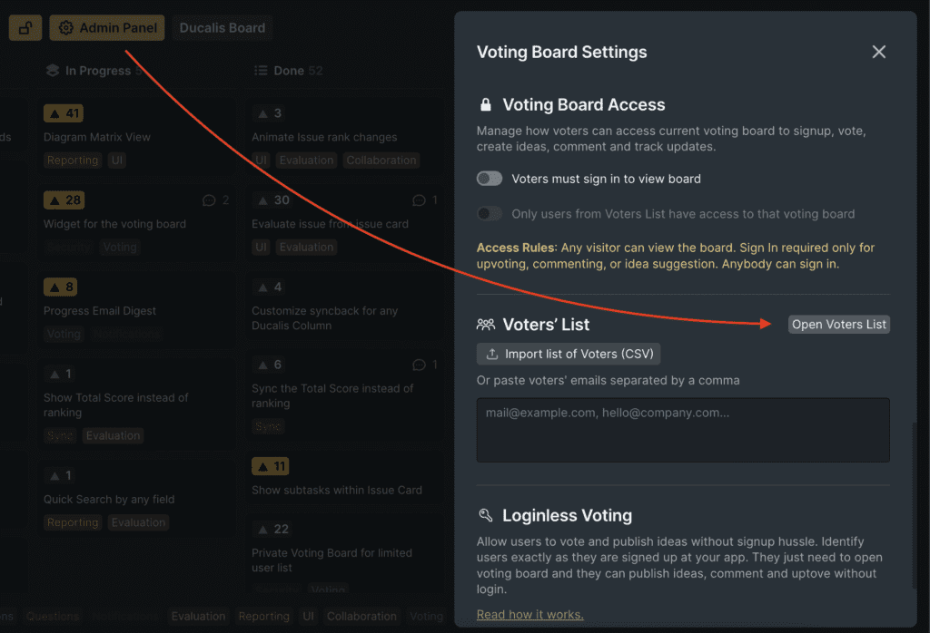Click the settings panel vertical scrollbar

914,506
